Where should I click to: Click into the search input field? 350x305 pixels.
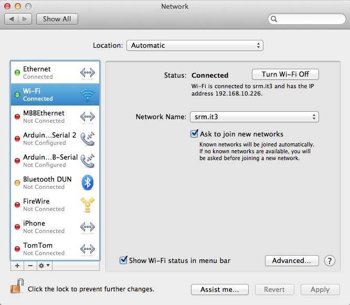tap(307, 19)
